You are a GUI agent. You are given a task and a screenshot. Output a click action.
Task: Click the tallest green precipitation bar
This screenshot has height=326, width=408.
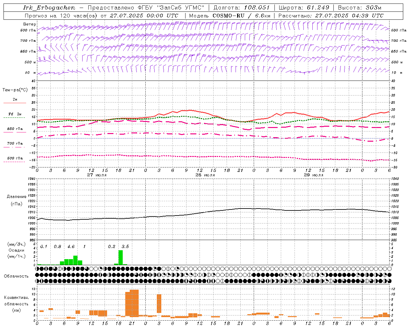coord(120,258)
